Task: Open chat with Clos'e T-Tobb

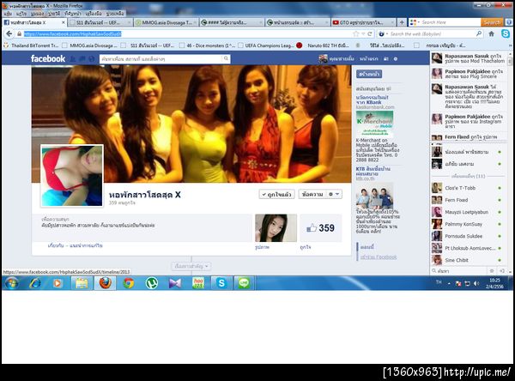Action: point(467,188)
